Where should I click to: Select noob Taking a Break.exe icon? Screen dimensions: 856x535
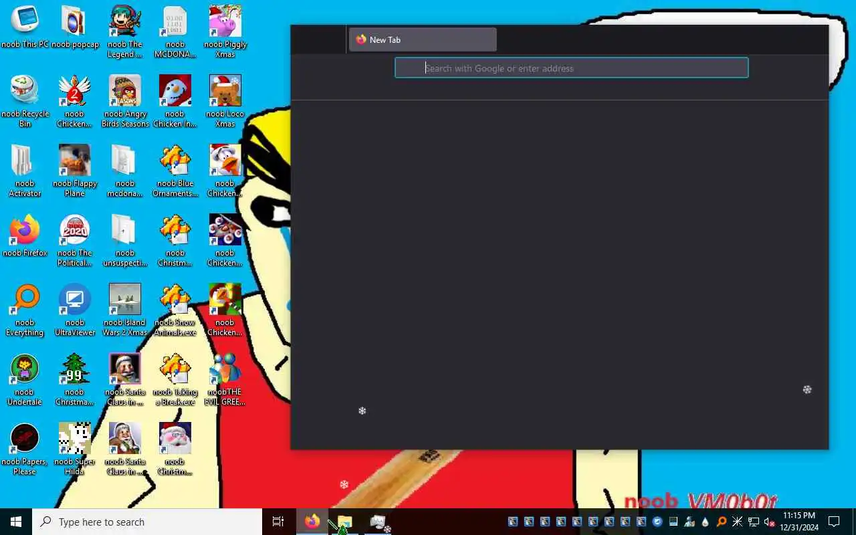click(x=175, y=380)
